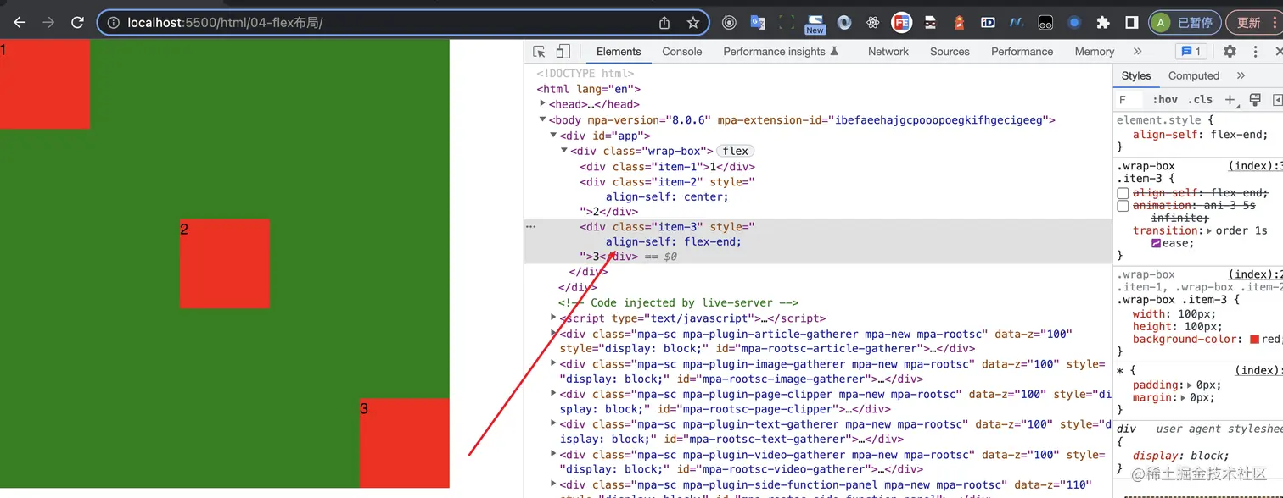This screenshot has width=1283, height=498.
Task: Select the Computed pane tab
Action: pos(1193,75)
